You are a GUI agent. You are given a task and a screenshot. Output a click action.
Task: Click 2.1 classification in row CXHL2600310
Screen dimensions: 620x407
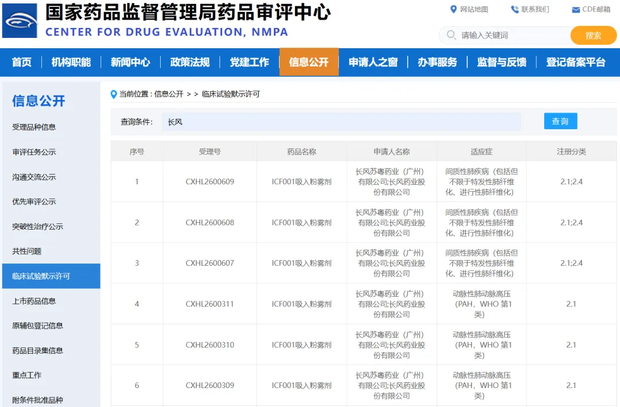click(x=571, y=345)
